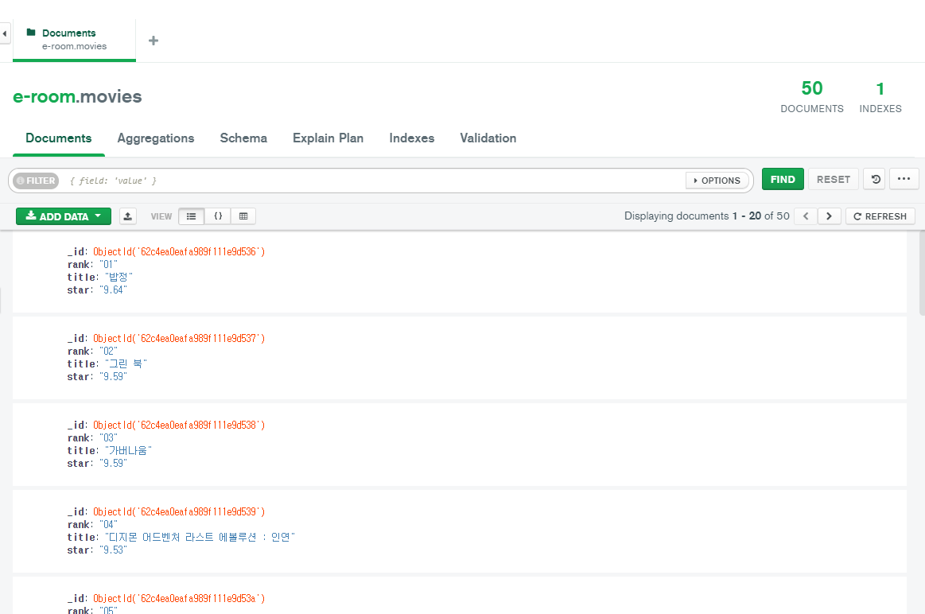Screen dimensions: 925x614
Task: Click the star value "9.53"
Action: tap(113, 550)
